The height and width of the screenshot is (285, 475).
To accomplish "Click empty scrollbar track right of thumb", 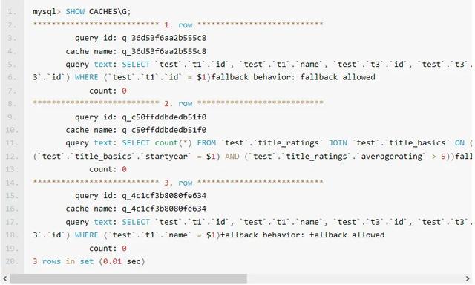I will [355, 278].
